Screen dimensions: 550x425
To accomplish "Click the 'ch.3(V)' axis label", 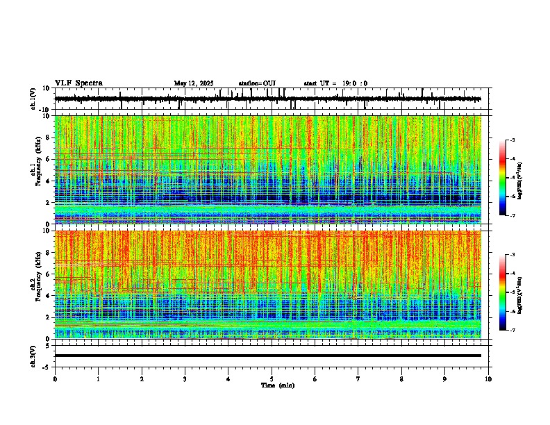I will pyautogui.click(x=33, y=356).
